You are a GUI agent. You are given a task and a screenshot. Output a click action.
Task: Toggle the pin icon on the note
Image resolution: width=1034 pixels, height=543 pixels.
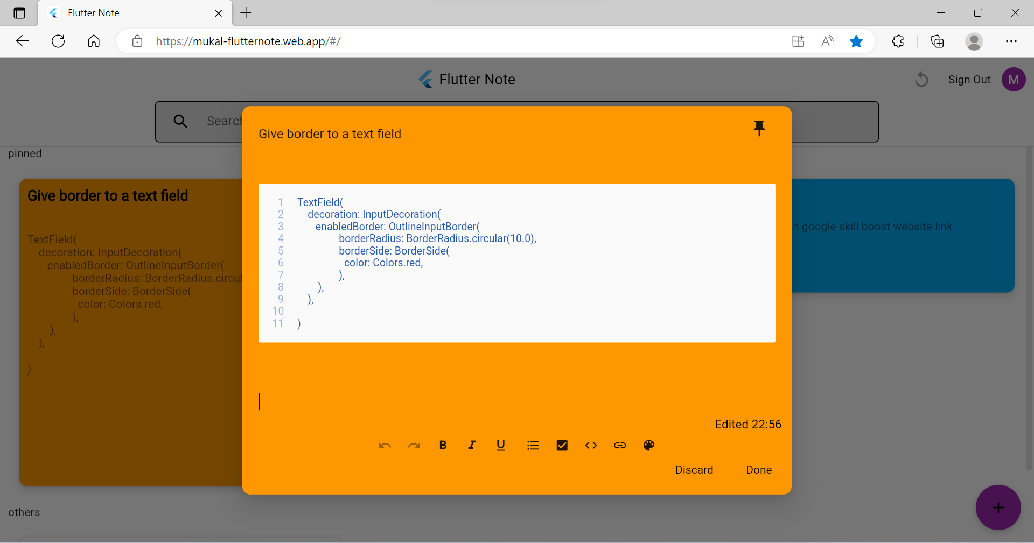759,128
